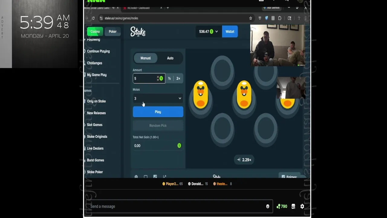Click the middle yellow mole
The height and width of the screenshot is (218, 387).
pos(244,94)
